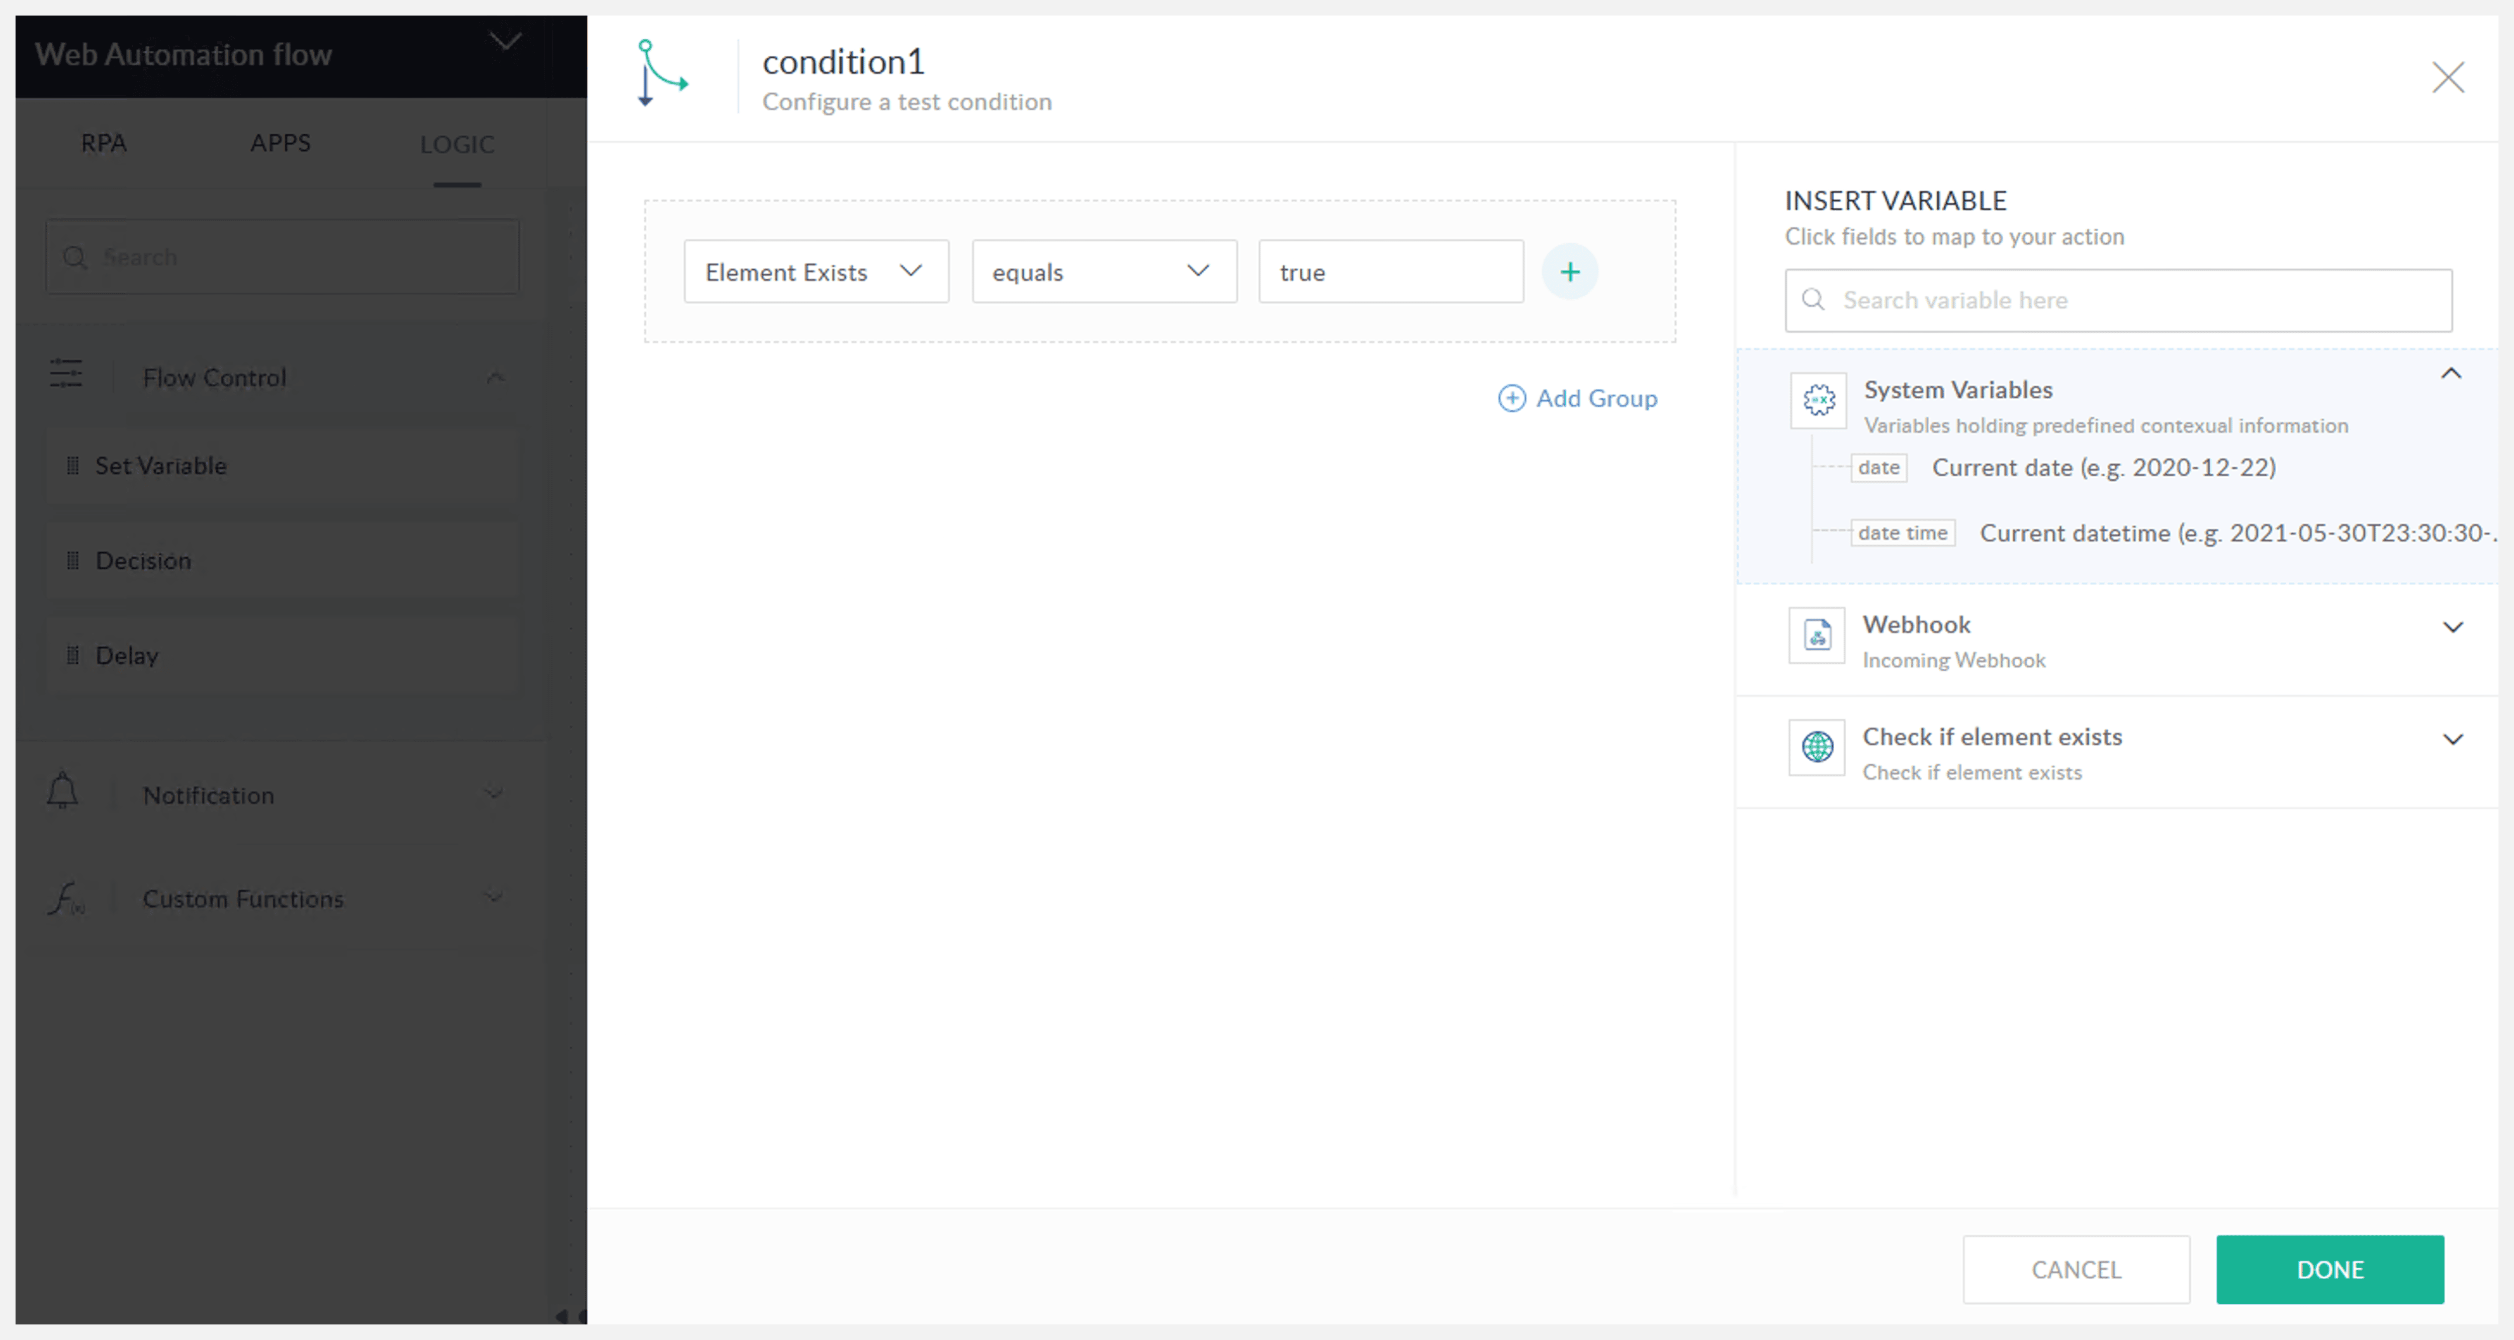The image size is (2514, 1340).
Task: Expand Check if element exists variables
Action: 2452,740
